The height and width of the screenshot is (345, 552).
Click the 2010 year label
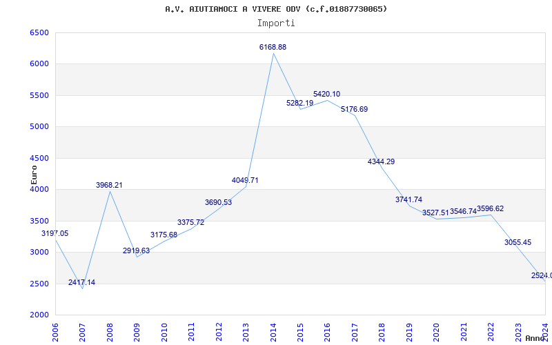(164, 332)
